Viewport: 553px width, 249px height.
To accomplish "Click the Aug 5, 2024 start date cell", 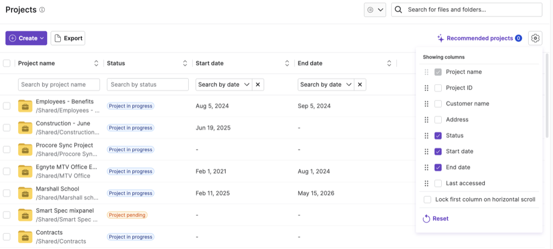I will pyautogui.click(x=213, y=106).
